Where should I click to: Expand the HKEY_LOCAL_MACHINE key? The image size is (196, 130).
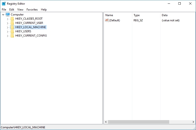[7, 27]
